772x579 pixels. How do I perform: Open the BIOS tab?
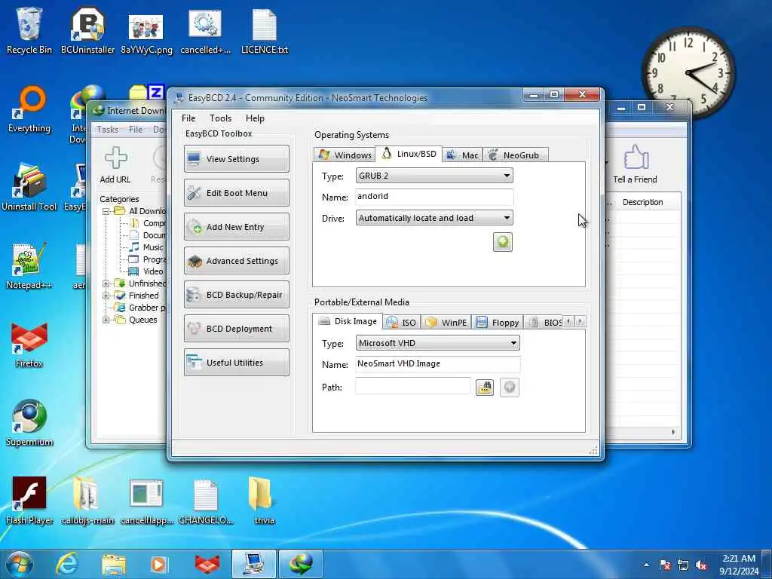coord(544,323)
